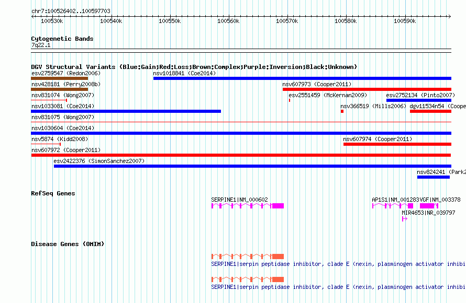Click the Cytogenetic Bands track title
Viewport: 466px width, 303px height.
(62, 39)
